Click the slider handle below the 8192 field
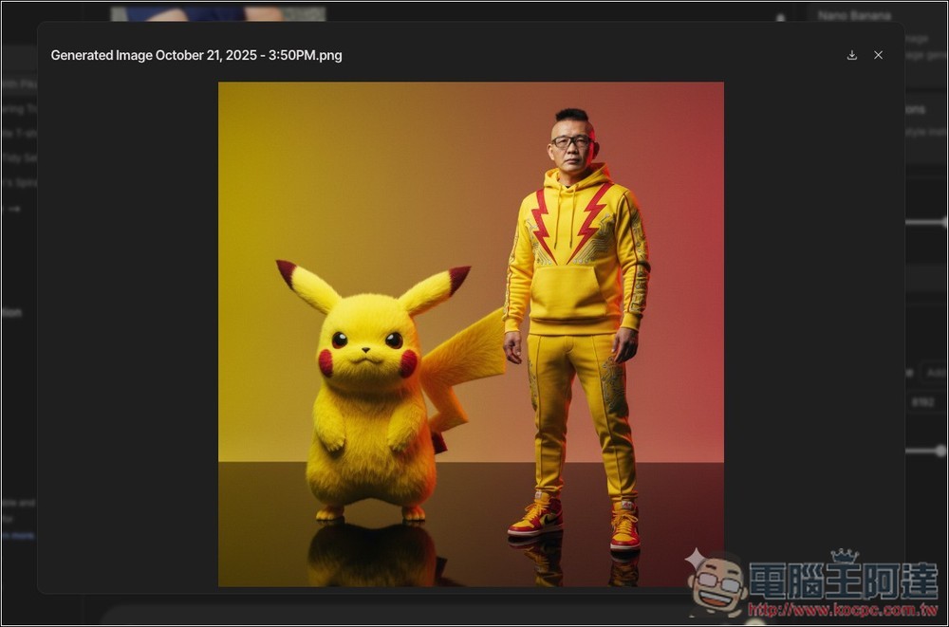This screenshot has width=949, height=627. coord(940,452)
